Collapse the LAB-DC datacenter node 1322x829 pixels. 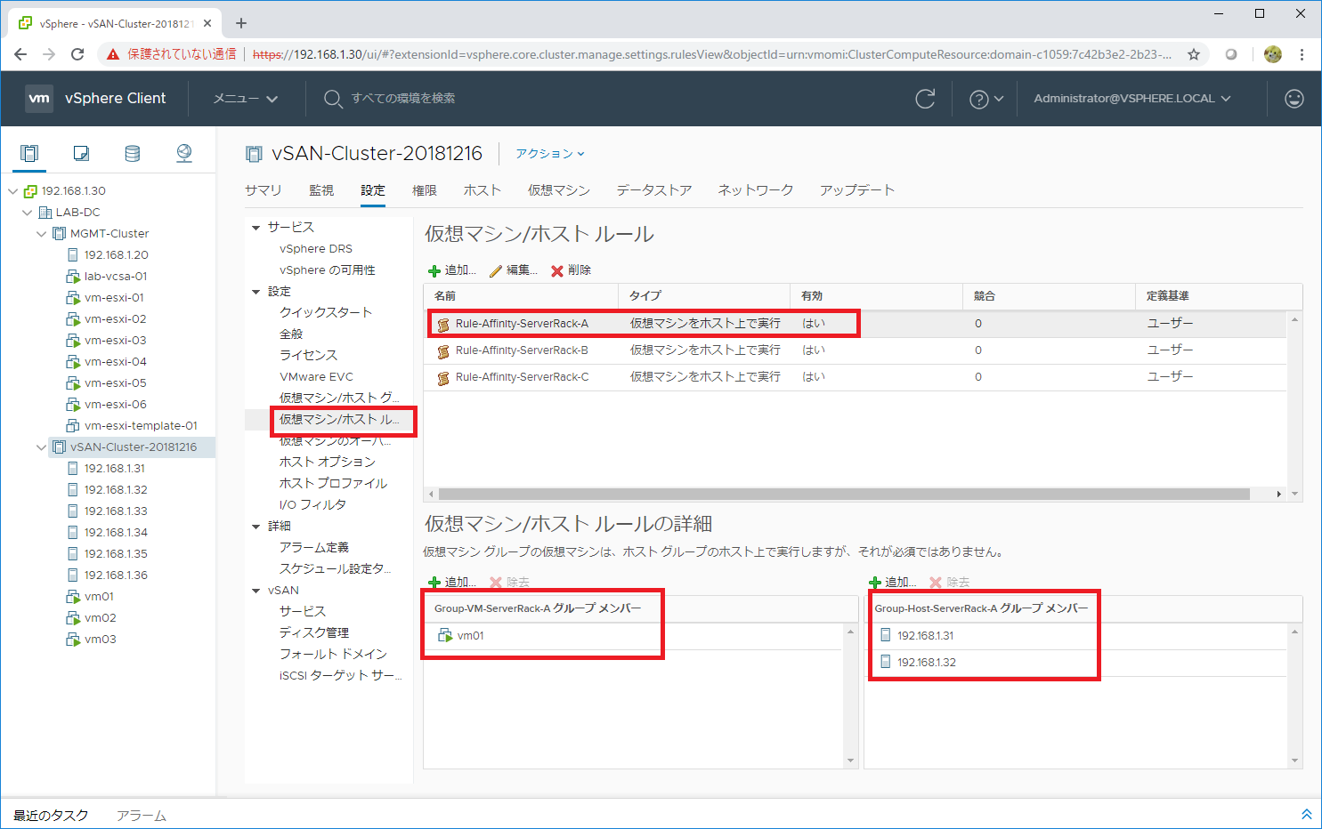pos(28,213)
